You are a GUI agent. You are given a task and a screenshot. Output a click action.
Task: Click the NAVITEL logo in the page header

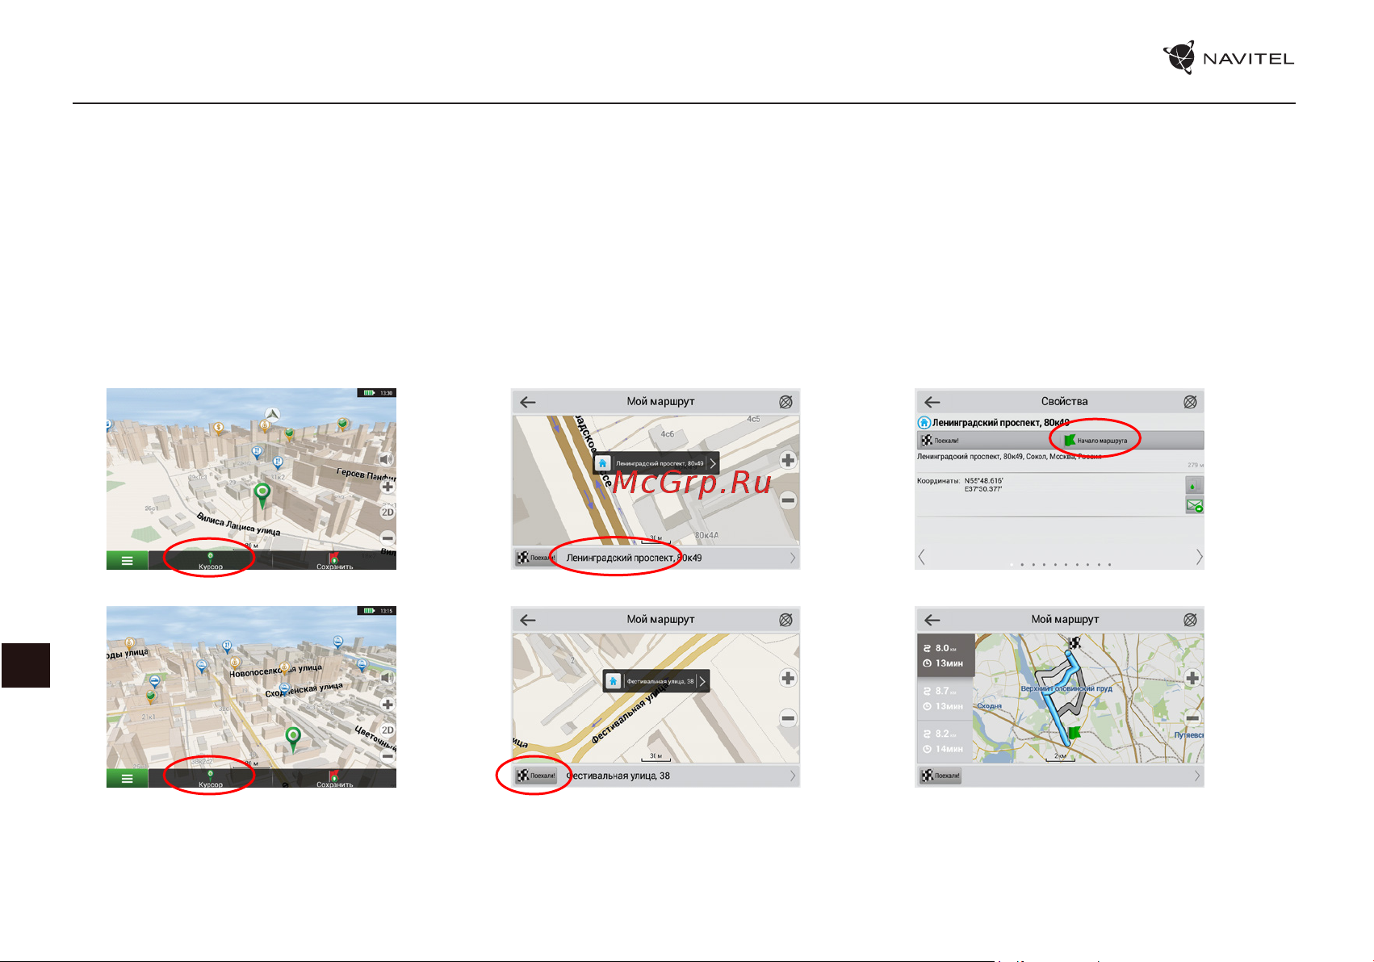tap(1228, 58)
